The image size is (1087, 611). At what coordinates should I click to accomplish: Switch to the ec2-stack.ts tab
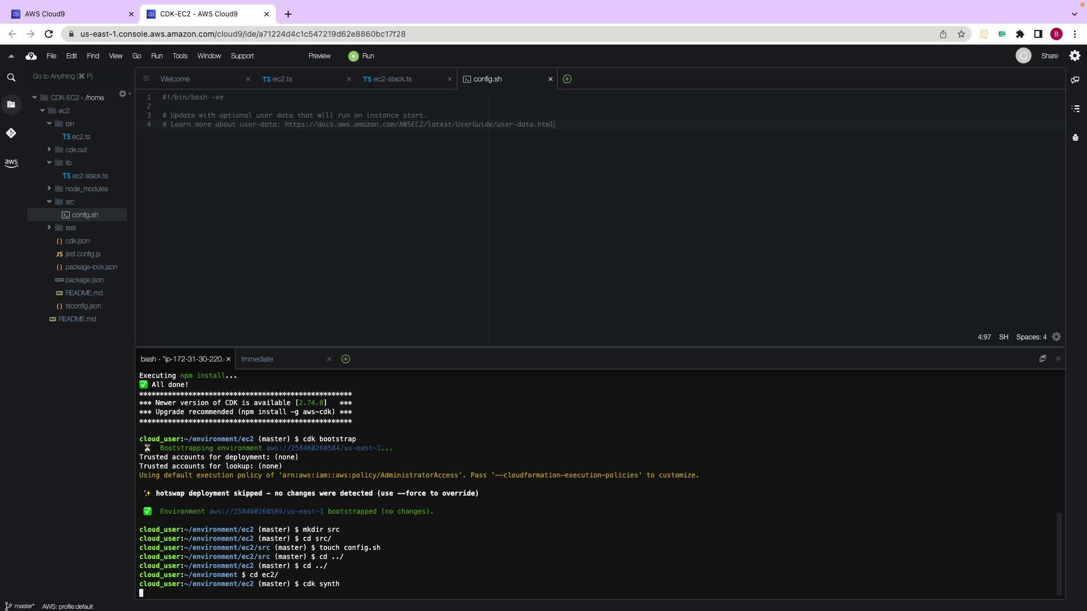pyautogui.click(x=392, y=79)
